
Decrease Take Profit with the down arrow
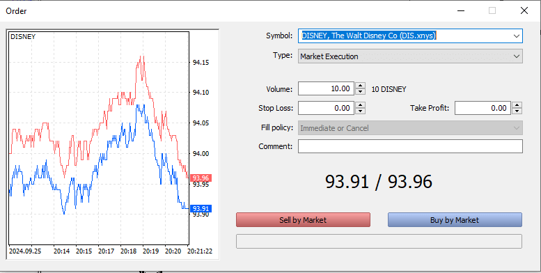517,111
